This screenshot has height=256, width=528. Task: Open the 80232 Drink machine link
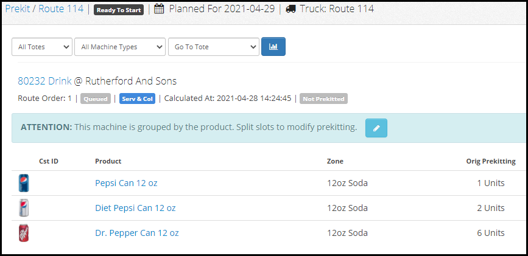[44, 81]
